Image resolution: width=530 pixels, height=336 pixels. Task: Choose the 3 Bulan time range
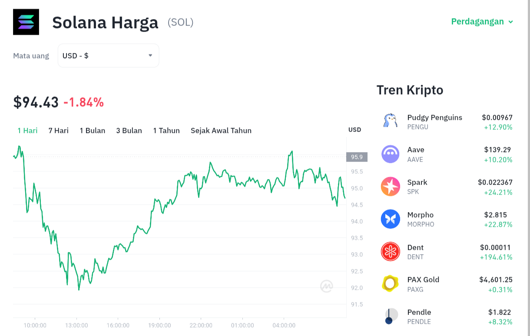[x=129, y=130]
